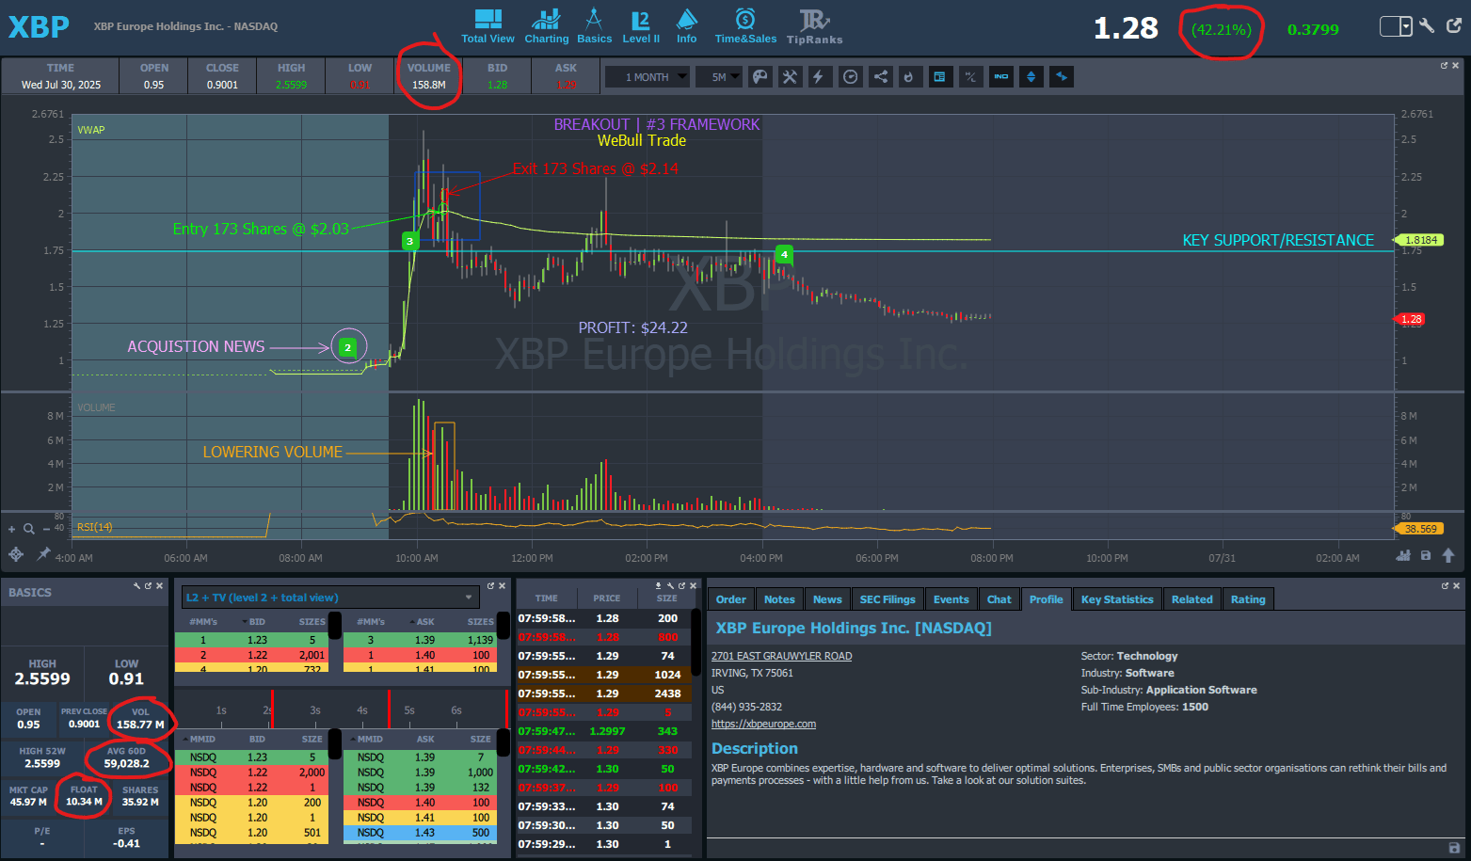Viewport: 1471px width, 861px height.
Task: Toggle the blue data window panel button
Action: pos(939,77)
